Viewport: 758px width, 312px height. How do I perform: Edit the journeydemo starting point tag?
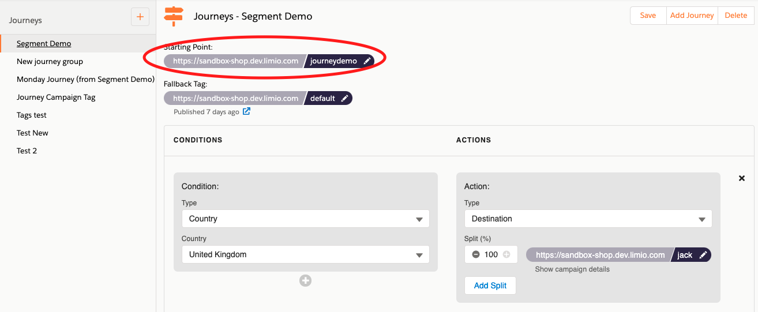pos(367,61)
